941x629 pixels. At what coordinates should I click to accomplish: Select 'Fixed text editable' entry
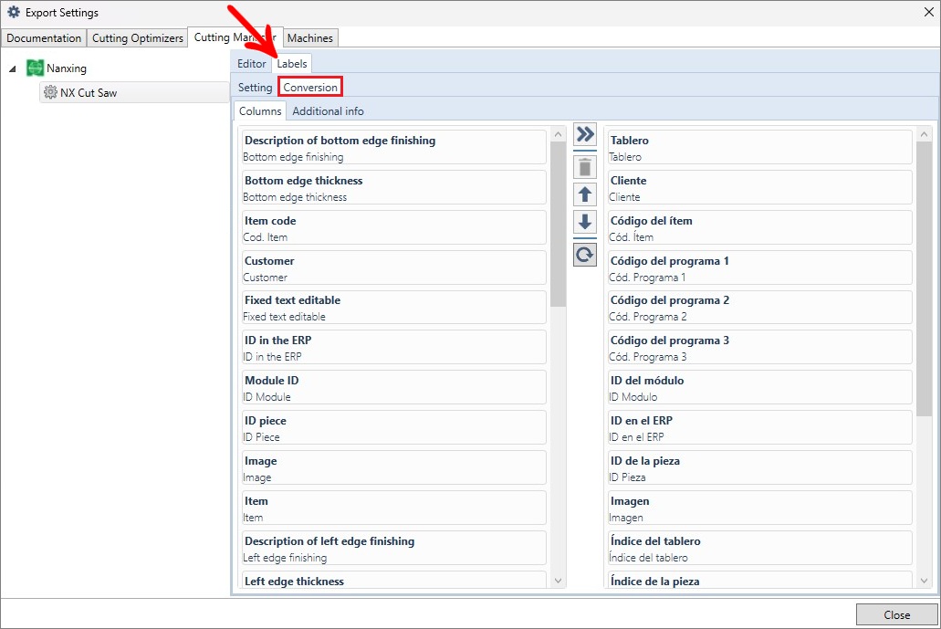394,308
